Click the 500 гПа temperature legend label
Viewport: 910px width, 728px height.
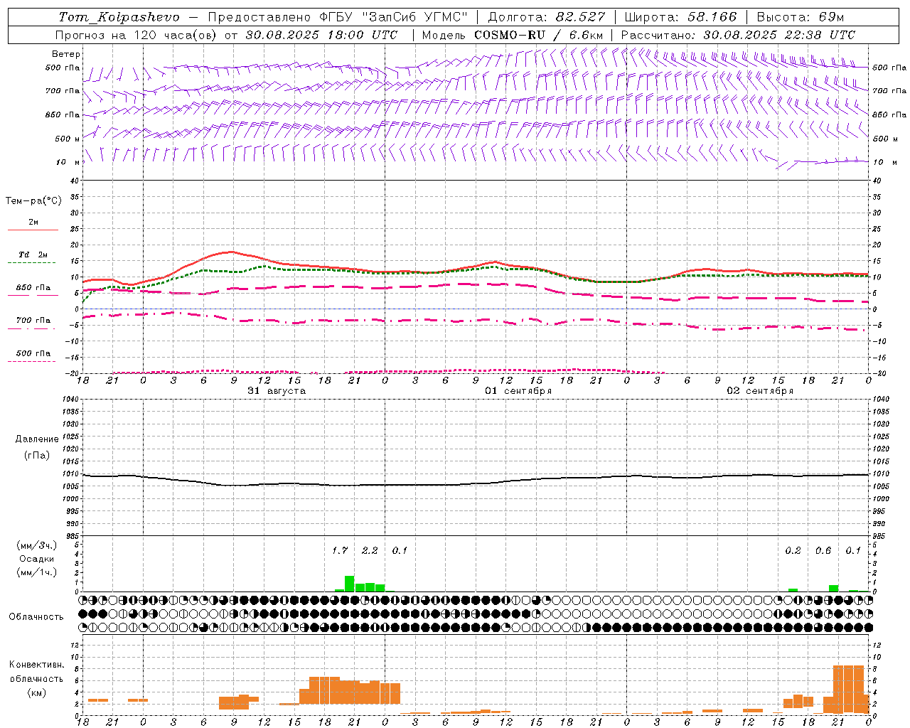point(33,353)
